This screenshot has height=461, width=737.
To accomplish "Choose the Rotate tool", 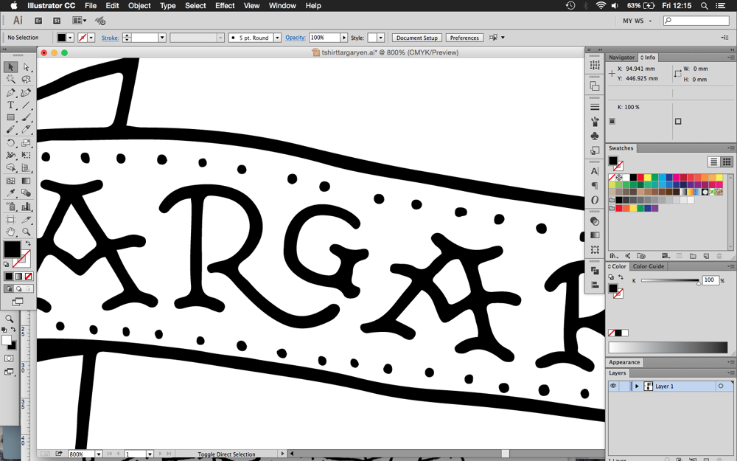I will pos(11,142).
